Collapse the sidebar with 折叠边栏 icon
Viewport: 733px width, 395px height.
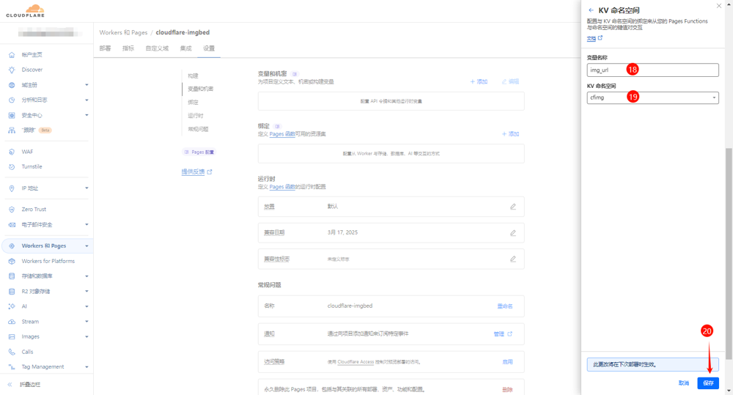[x=10, y=384]
